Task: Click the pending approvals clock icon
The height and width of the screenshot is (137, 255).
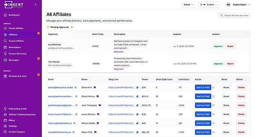Action: tap(48, 27)
